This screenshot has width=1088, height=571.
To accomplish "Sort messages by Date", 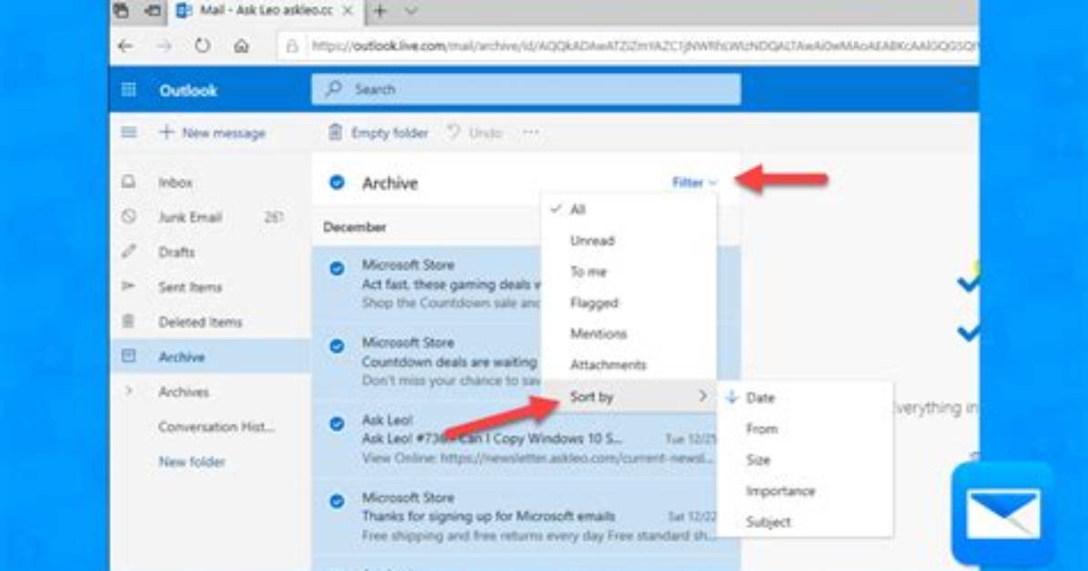I will pos(805,397).
